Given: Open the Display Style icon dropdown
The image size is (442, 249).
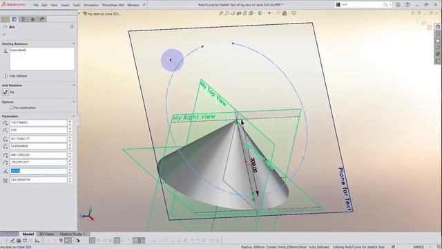Looking at the screenshot, I should pyautogui.click(x=260, y=13).
